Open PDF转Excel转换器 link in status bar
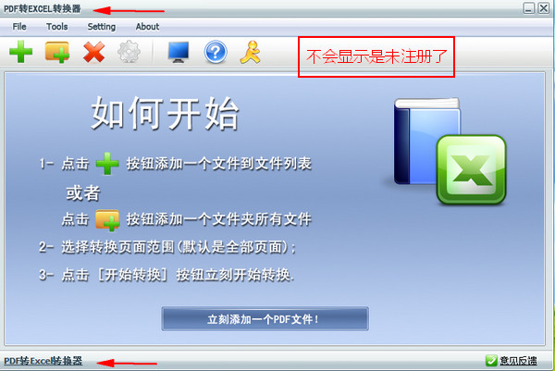Screen dimensions: 555x371 click(43, 361)
